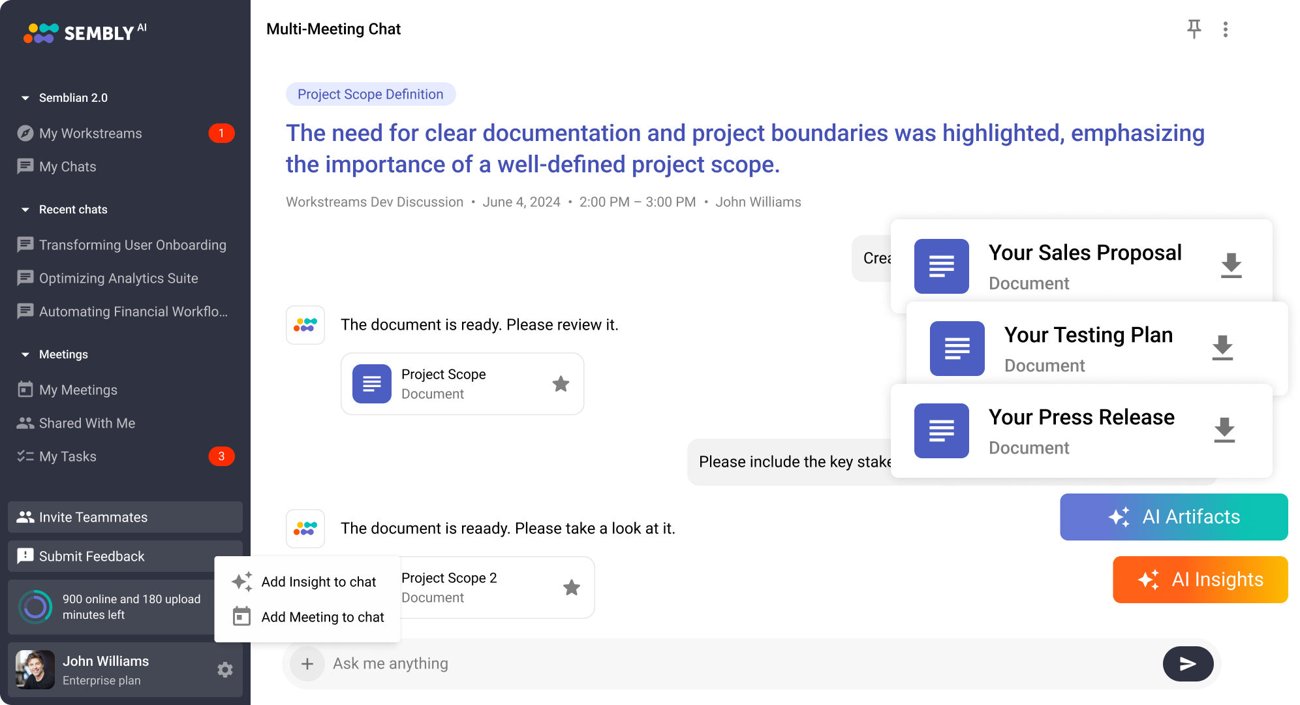Image resolution: width=1300 pixels, height=705 pixels.
Task: Download Your Testing Plan document
Action: tap(1222, 348)
